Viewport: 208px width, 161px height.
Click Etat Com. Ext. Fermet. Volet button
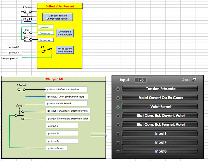160,124
